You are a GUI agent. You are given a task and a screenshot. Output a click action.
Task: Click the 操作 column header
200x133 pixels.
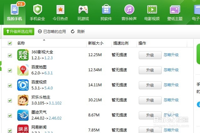[x=142, y=43]
